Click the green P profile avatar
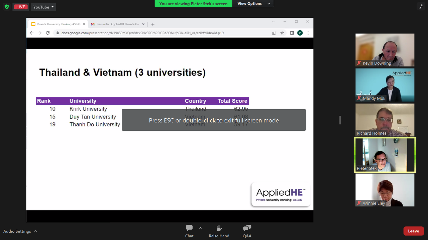Viewport: 428px width, 240px height. click(x=300, y=33)
